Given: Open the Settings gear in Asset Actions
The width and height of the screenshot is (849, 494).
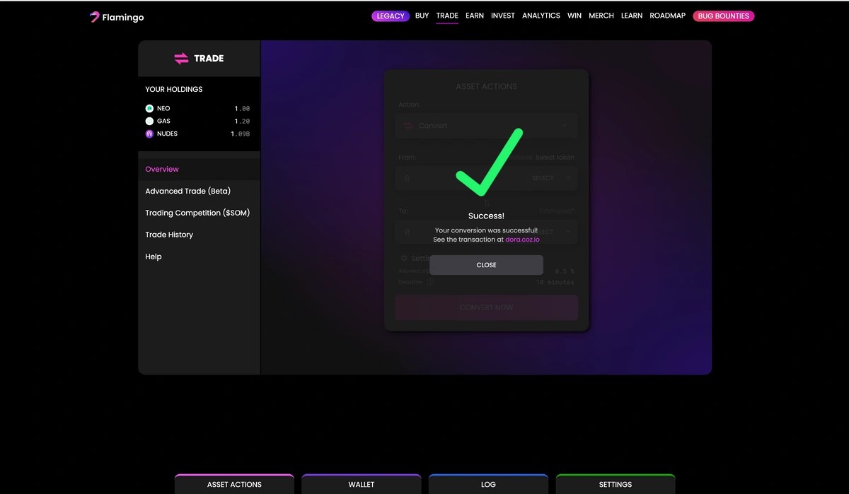Looking at the screenshot, I should point(405,258).
